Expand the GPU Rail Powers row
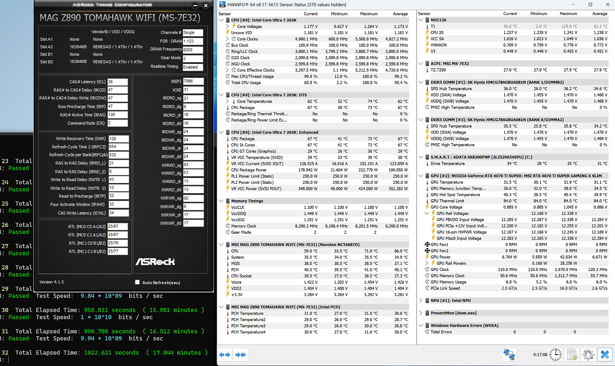Image resolution: width=615 pixels, height=366 pixels. (x=427, y=263)
